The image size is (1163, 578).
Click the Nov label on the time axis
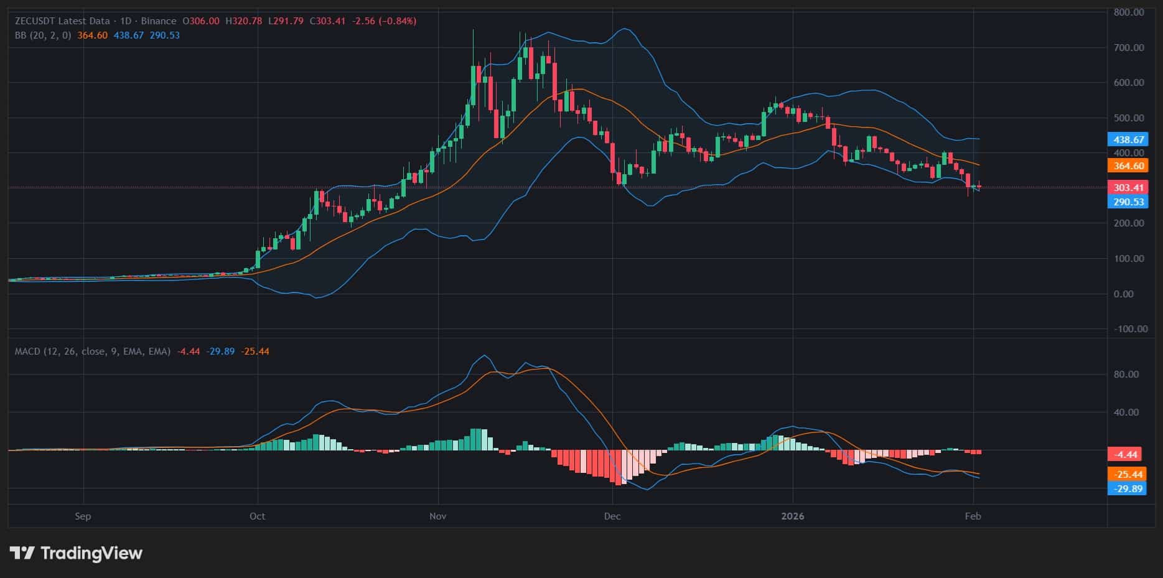click(x=437, y=516)
